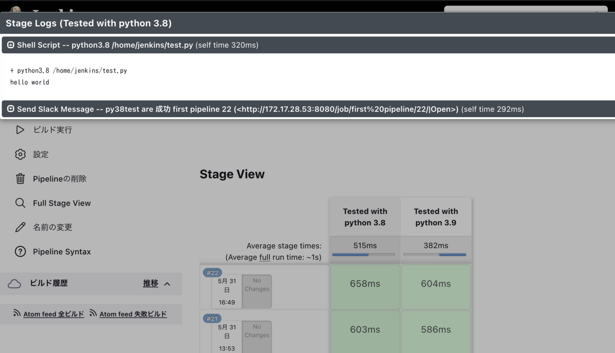The height and width of the screenshot is (353, 615).
Task: Click the cloud icon beside ビルド履歴
Action: pos(14,284)
